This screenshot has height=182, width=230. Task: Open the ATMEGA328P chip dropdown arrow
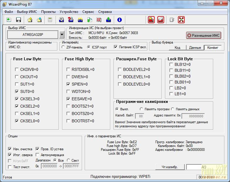click(x=62, y=35)
